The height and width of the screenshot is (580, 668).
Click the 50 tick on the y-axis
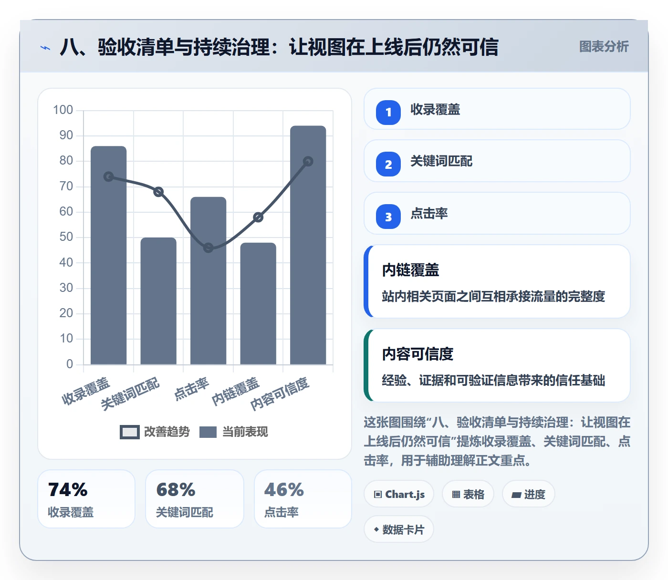point(66,237)
